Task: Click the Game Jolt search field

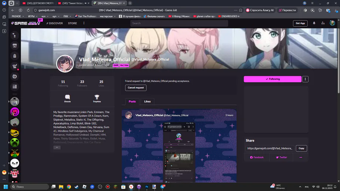Action: [179, 23]
